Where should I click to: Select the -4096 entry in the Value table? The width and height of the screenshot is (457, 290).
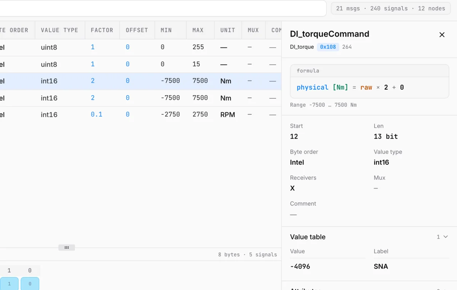pos(300,266)
